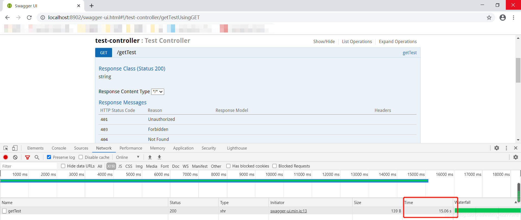
Task: Click the Expand Operations link
Action: point(398,41)
